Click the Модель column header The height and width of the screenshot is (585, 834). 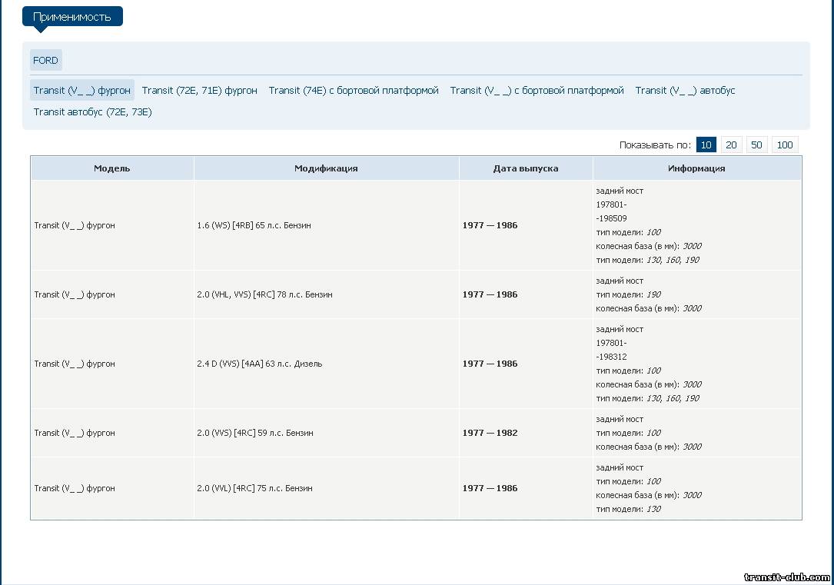tap(112, 168)
